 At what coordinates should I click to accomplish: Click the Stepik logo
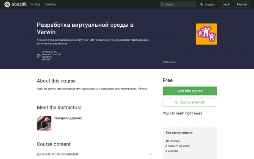point(16,4)
